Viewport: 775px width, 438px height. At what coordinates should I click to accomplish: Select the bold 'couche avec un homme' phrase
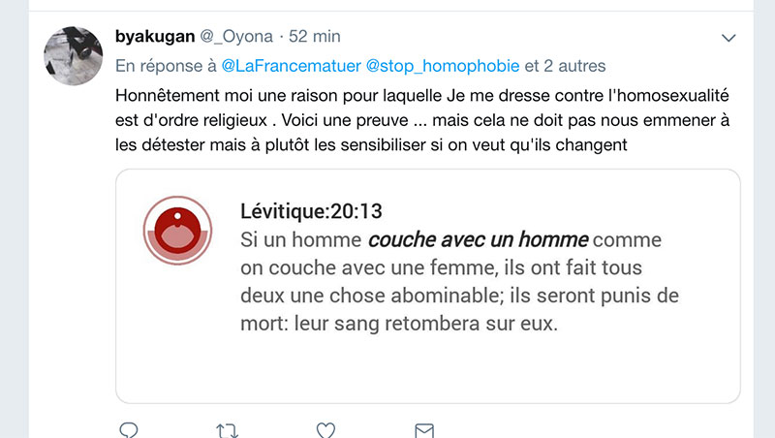coord(478,239)
